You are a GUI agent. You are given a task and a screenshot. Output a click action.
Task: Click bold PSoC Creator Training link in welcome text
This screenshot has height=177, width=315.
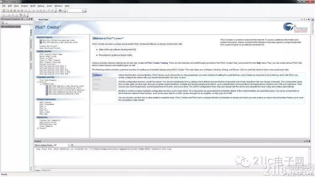[157, 63]
